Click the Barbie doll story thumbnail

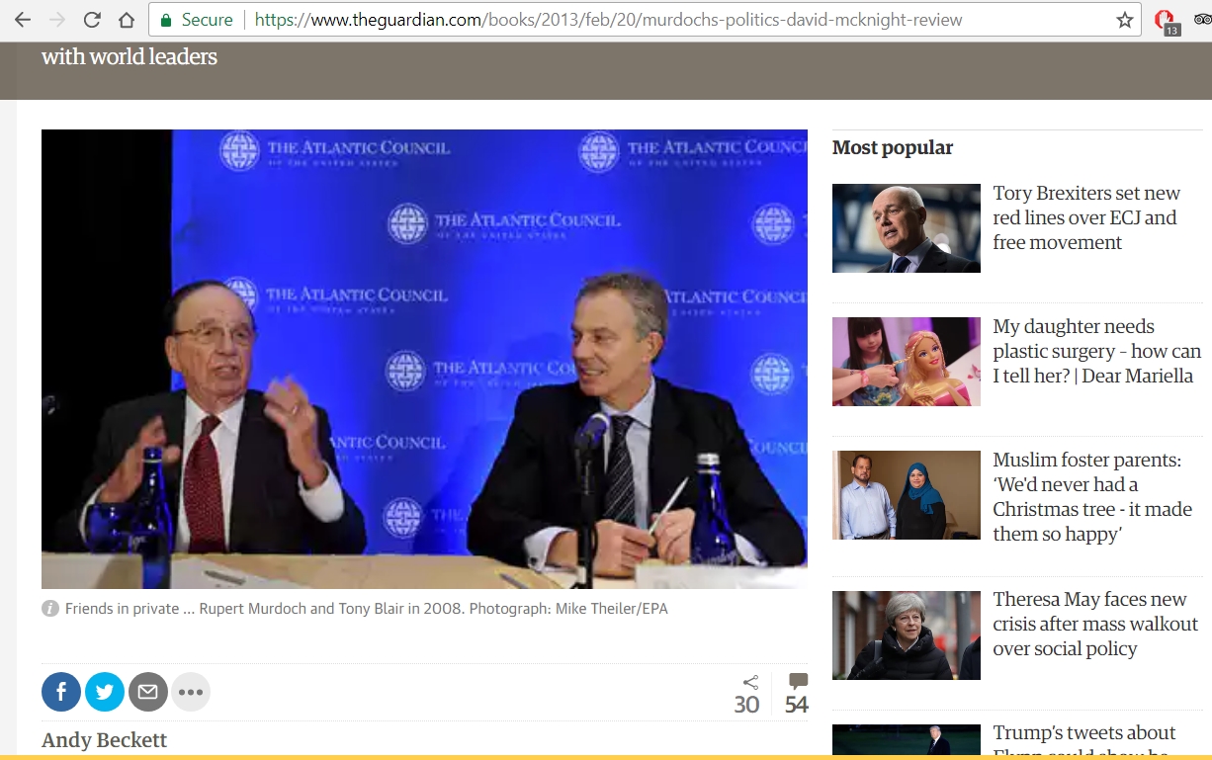[907, 362]
